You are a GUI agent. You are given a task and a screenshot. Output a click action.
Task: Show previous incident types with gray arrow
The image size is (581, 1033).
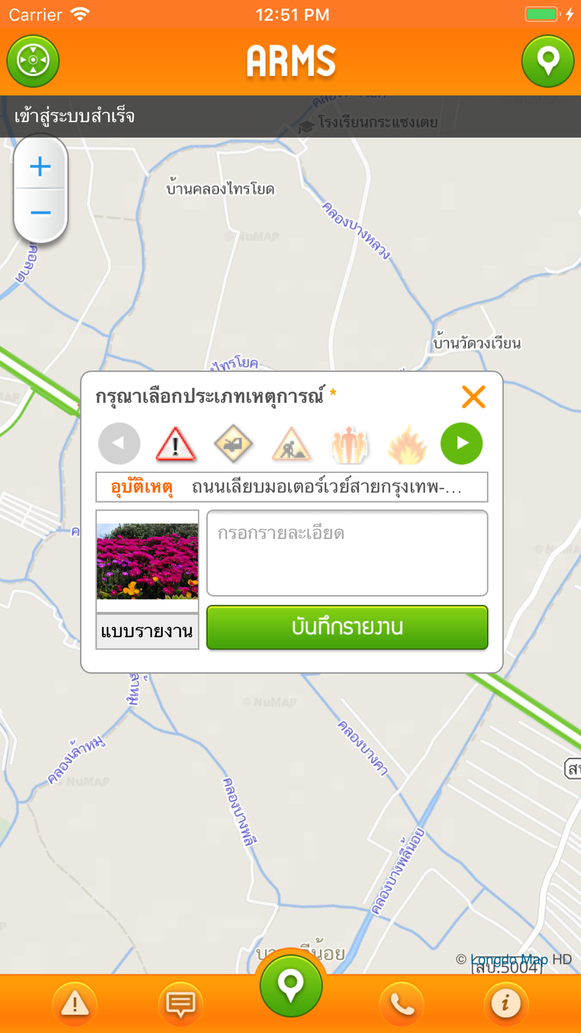pyautogui.click(x=119, y=443)
